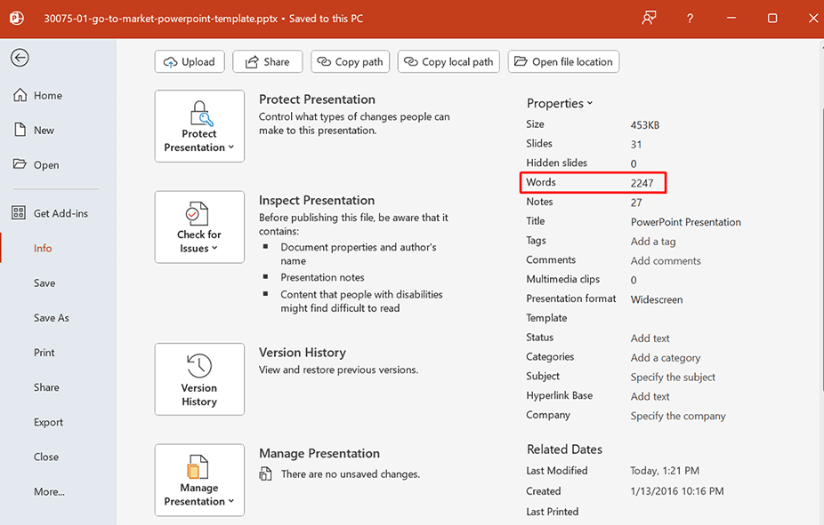
Task: Open Help using the question mark icon
Action: pos(689,18)
